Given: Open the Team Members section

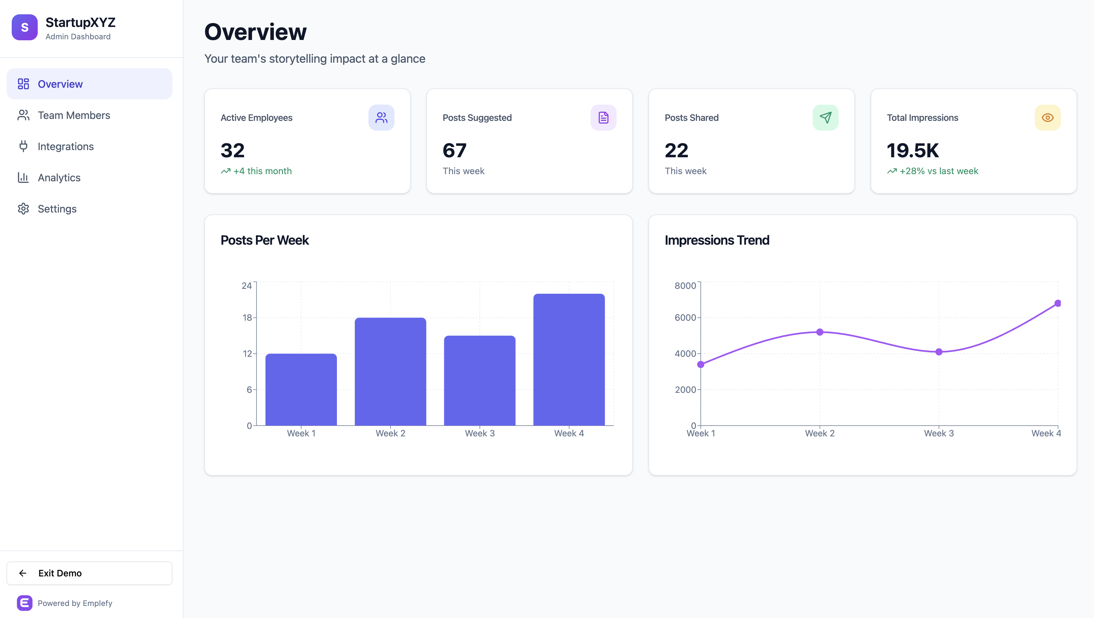Looking at the screenshot, I should [74, 115].
